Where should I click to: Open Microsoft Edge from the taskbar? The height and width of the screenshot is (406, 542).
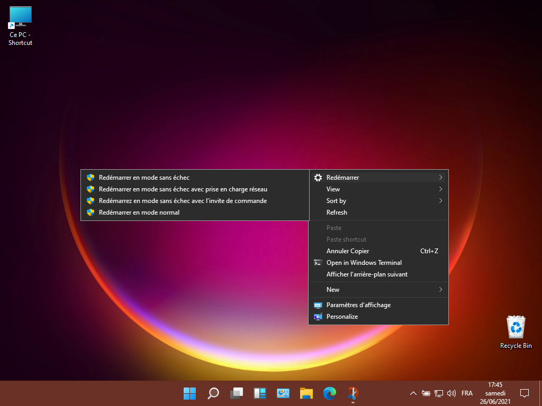(330, 393)
